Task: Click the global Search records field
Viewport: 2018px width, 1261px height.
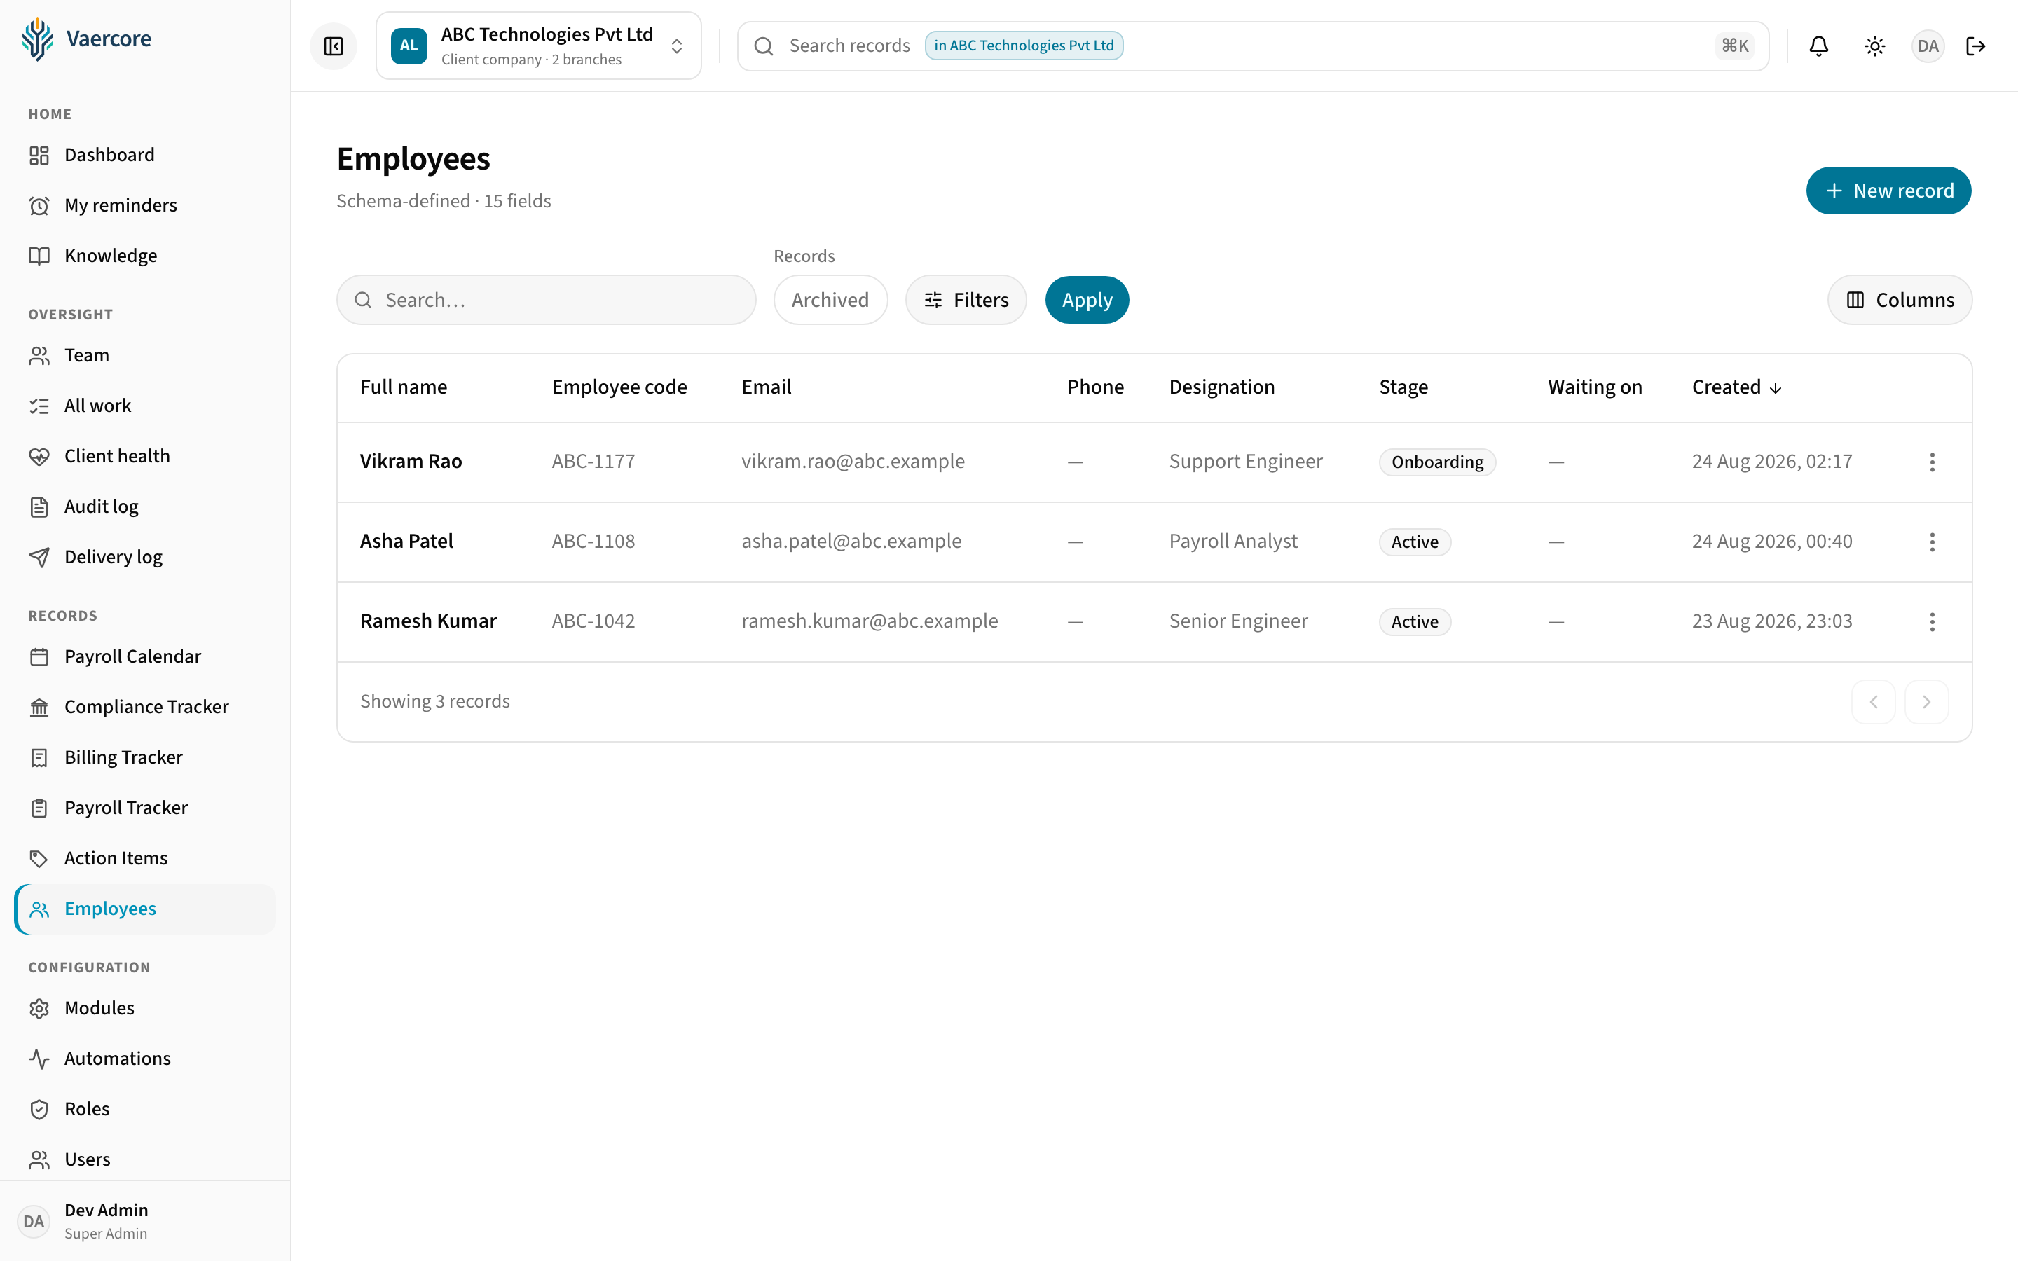Action: [x=1253, y=46]
